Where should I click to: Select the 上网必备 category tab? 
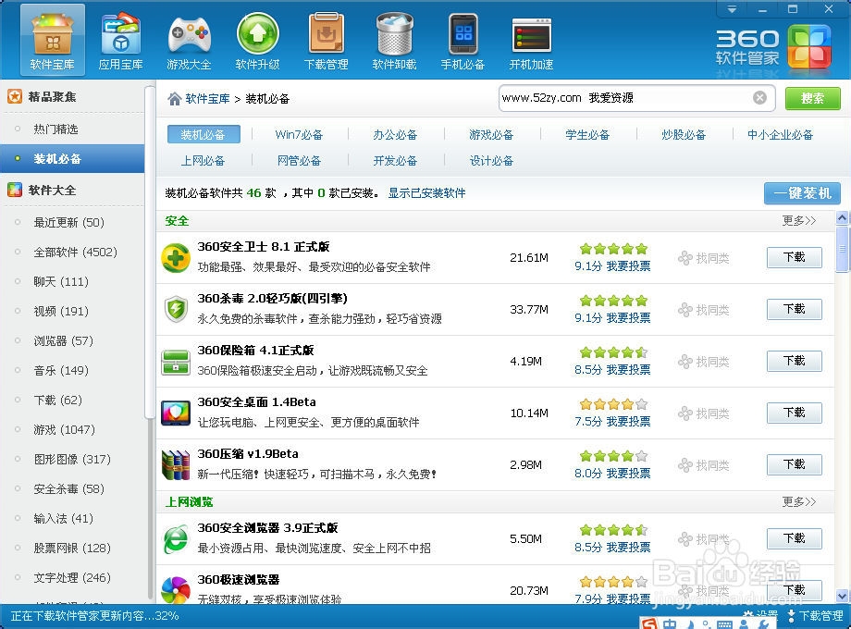click(203, 161)
